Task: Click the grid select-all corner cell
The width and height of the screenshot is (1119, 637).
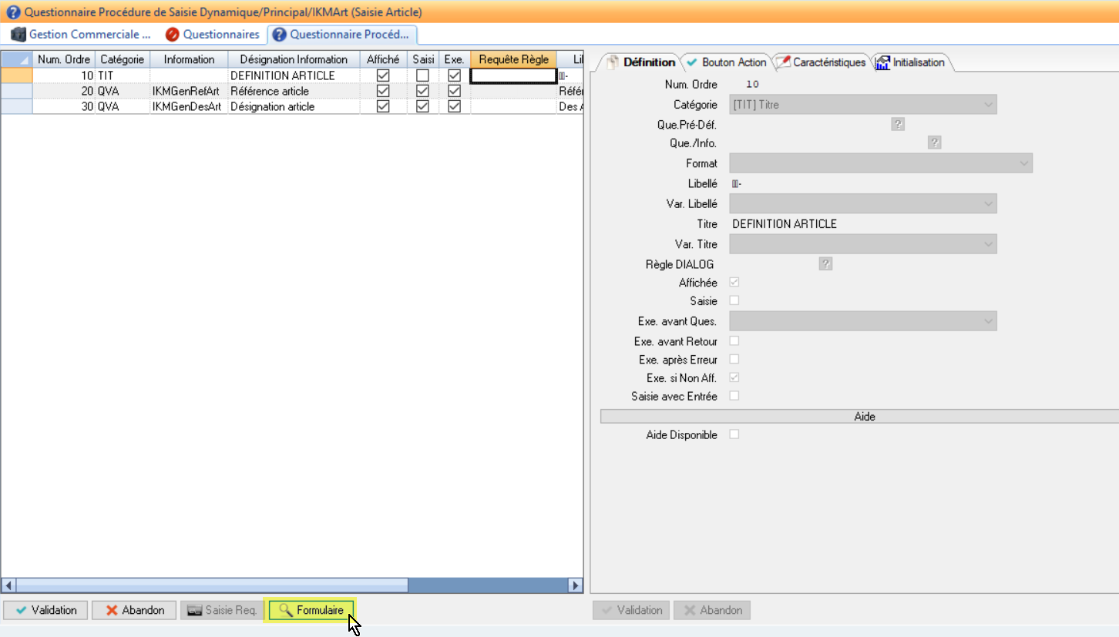Action: [16, 59]
